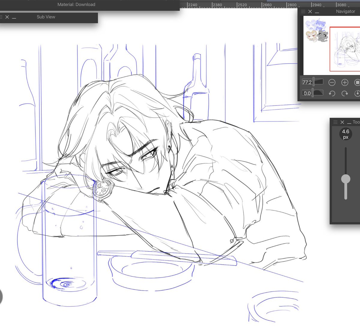This screenshot has width=360, height=333.
Task: Open the Tool panel hamburger menu
Action: click(x=335, y=122)
